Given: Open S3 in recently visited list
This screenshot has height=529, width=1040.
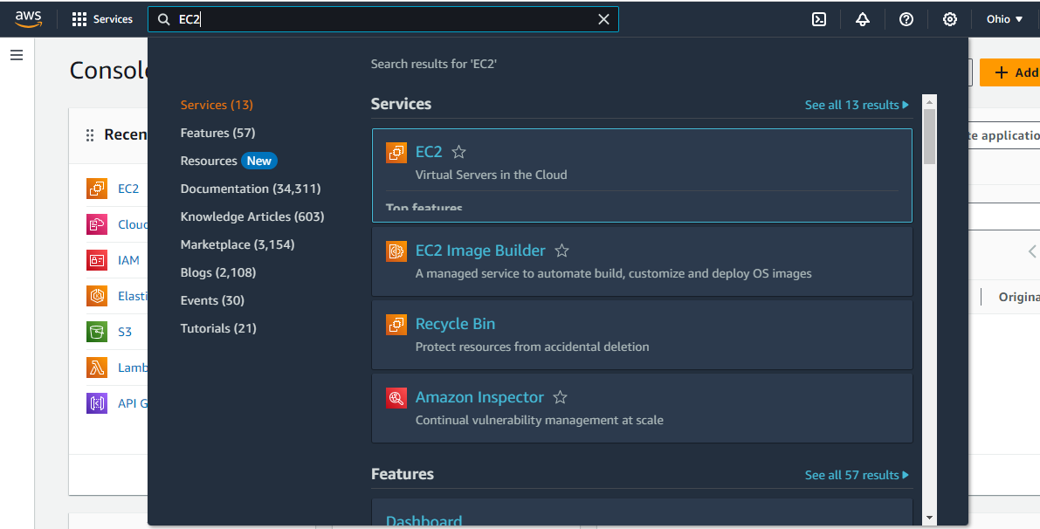Looking at the screenshot, I should [x=125, y=332].
